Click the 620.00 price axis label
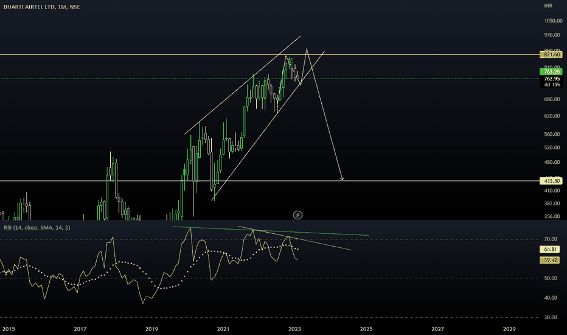The width and height of the screenshot is (567, 335). point(552,116)
